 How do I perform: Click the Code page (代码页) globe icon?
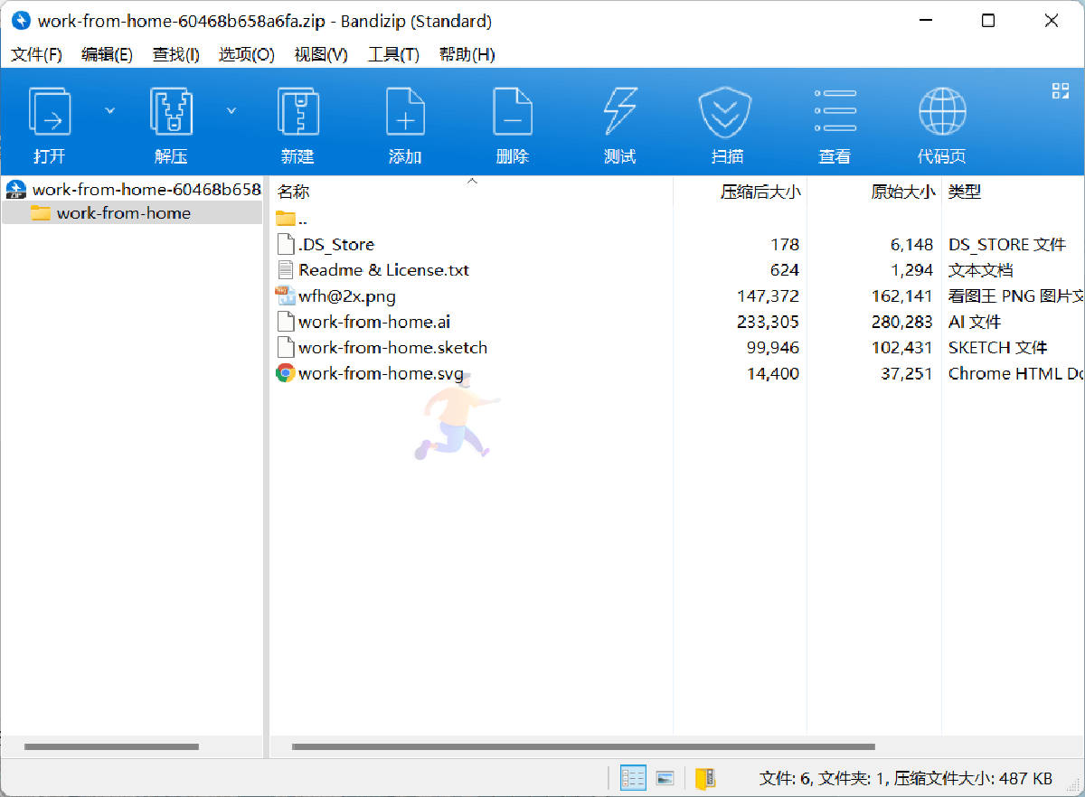(942, 111)
